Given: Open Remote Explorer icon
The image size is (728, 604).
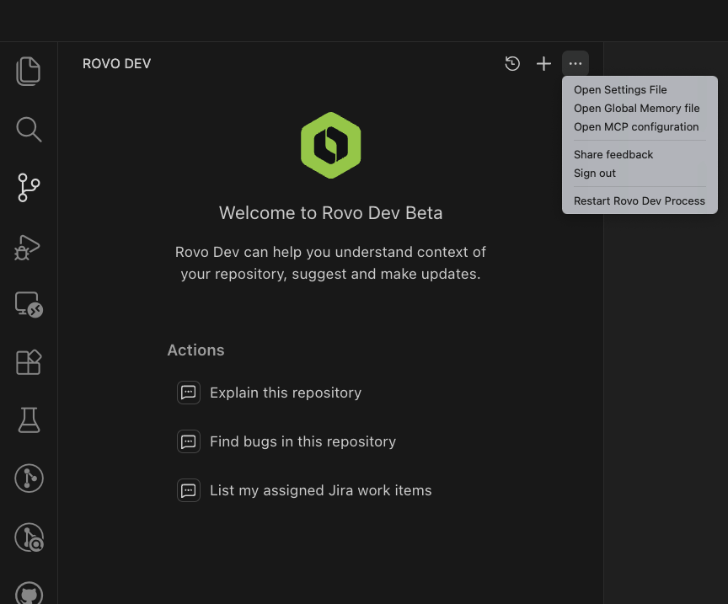Looking at the screenshot, I should [x=29, y=305].
